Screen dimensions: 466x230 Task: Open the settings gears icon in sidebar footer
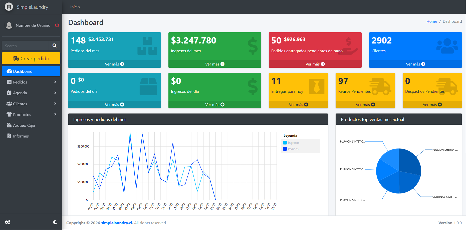[x=8, y=222]
